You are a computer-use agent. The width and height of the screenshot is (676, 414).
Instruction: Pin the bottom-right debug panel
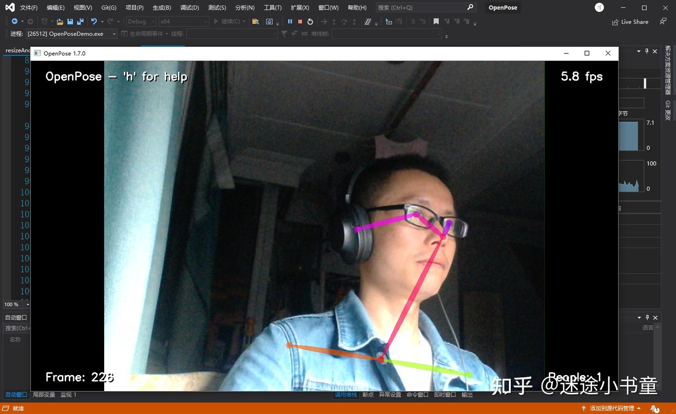click(646, 317)
